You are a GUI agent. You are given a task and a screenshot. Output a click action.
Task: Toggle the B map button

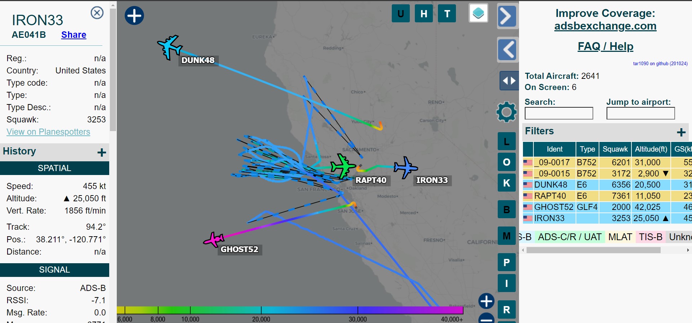506,209
